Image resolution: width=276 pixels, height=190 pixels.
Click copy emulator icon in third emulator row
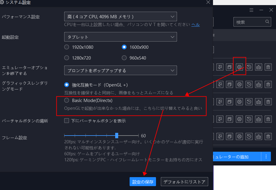click(229, 102)
